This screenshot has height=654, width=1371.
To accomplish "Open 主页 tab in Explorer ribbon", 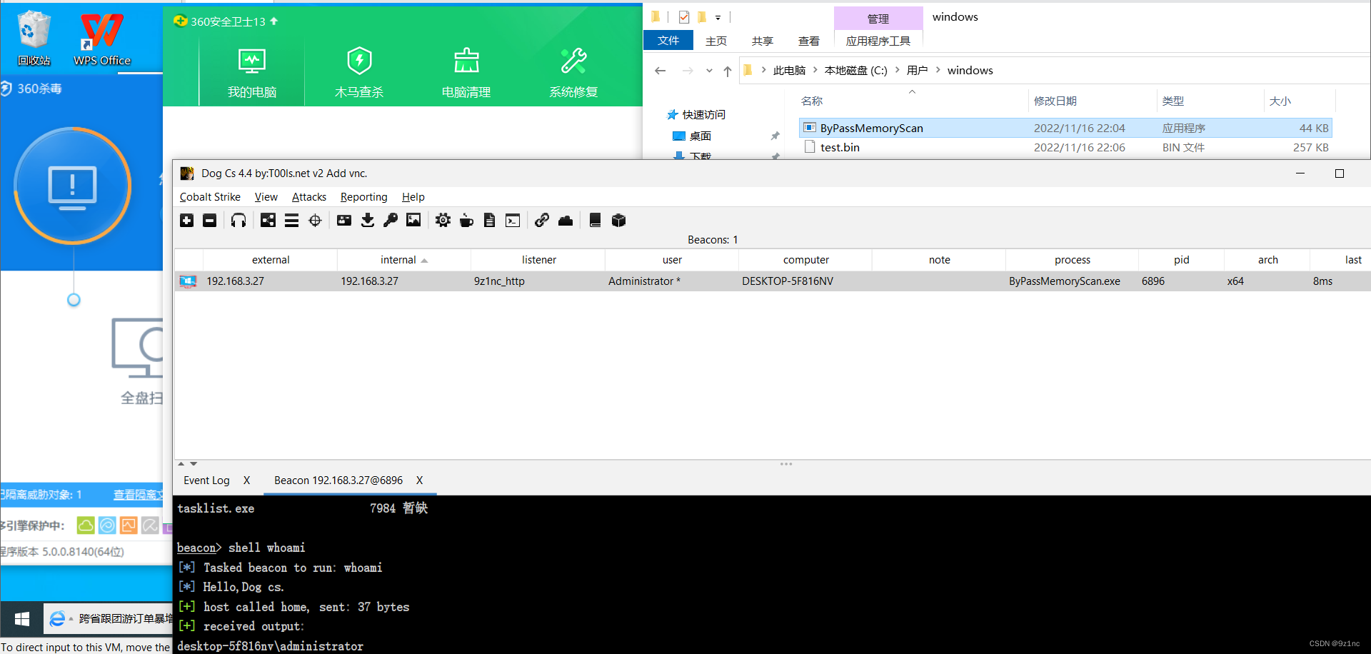I will coord(716,41).
